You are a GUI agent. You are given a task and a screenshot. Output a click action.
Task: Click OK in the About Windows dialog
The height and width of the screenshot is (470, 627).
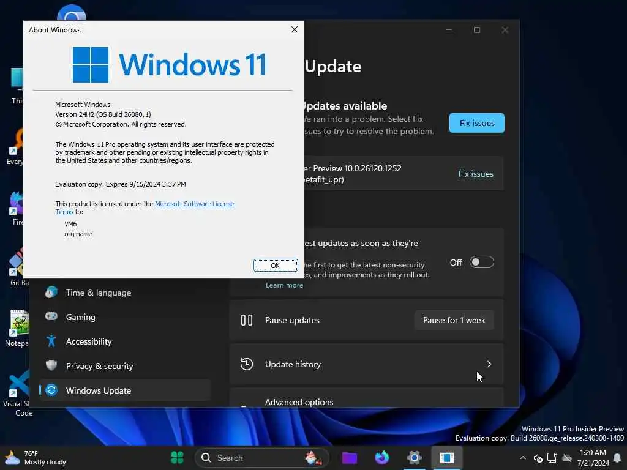tap(276, 266)
